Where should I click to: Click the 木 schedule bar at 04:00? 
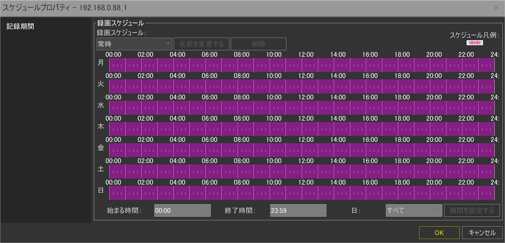pos(174,129)
